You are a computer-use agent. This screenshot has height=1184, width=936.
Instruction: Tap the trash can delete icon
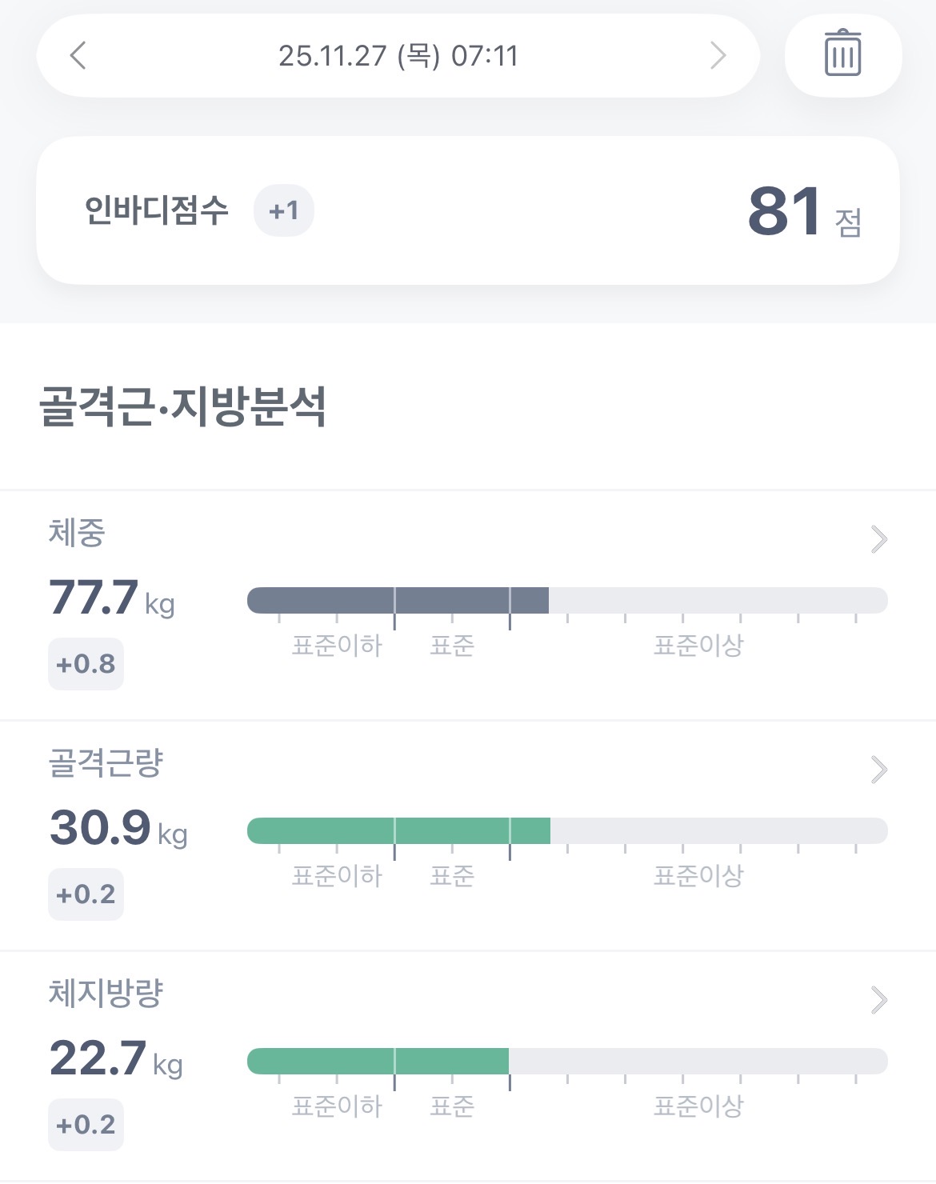coord(842,54)
